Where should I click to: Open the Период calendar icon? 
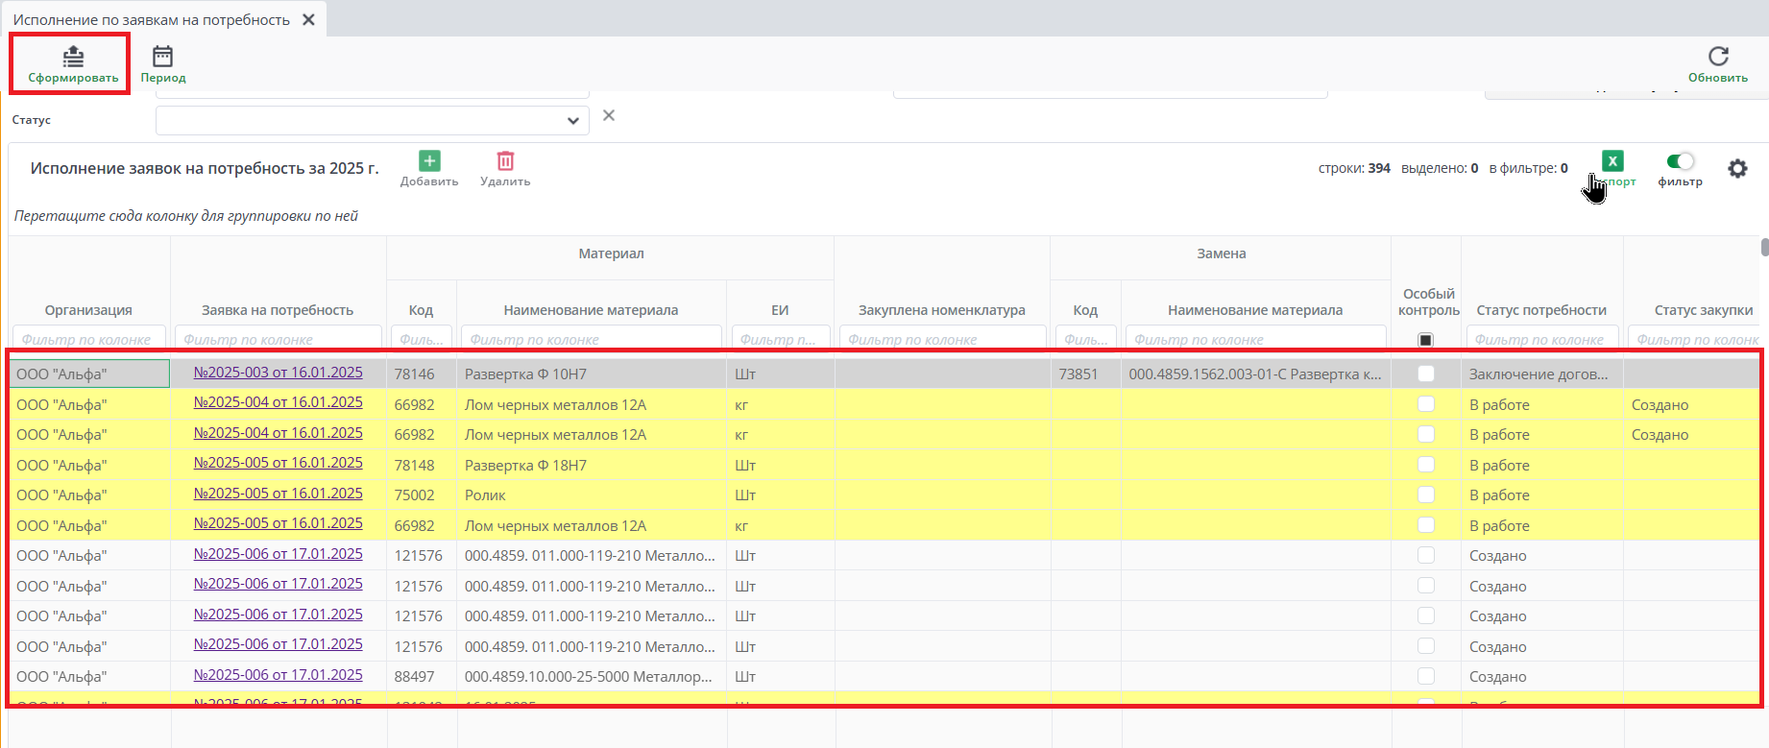[x=162, y=58]
